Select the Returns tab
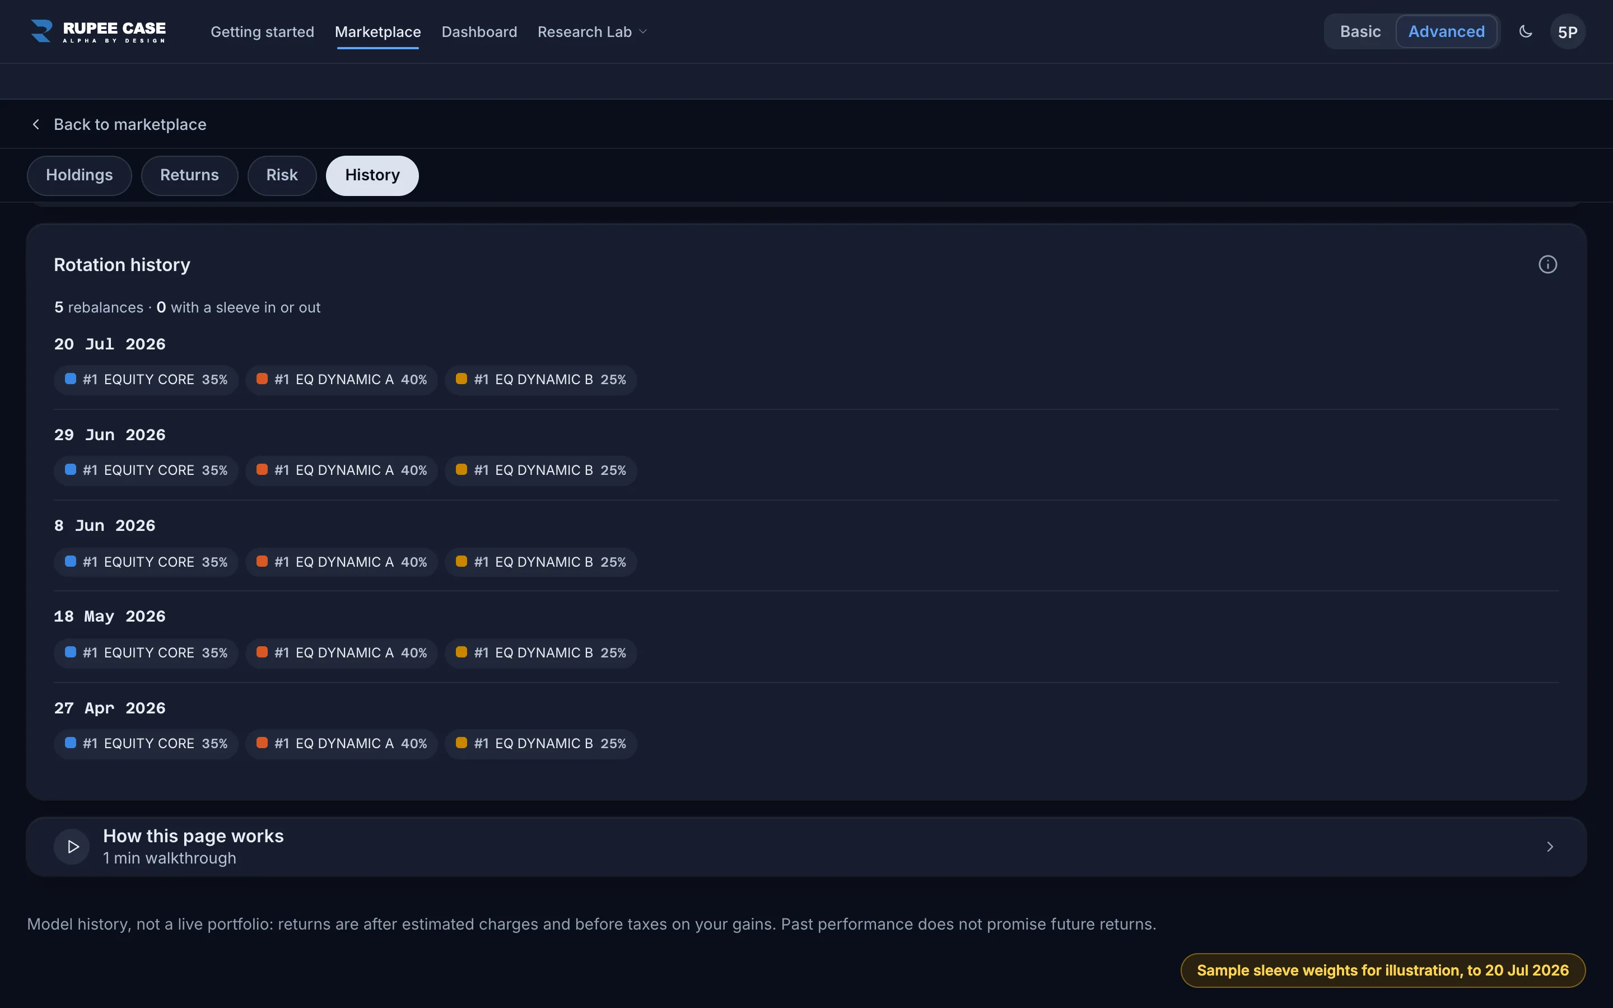Viewport: 1613px width, 1008px height. [189, 175]
